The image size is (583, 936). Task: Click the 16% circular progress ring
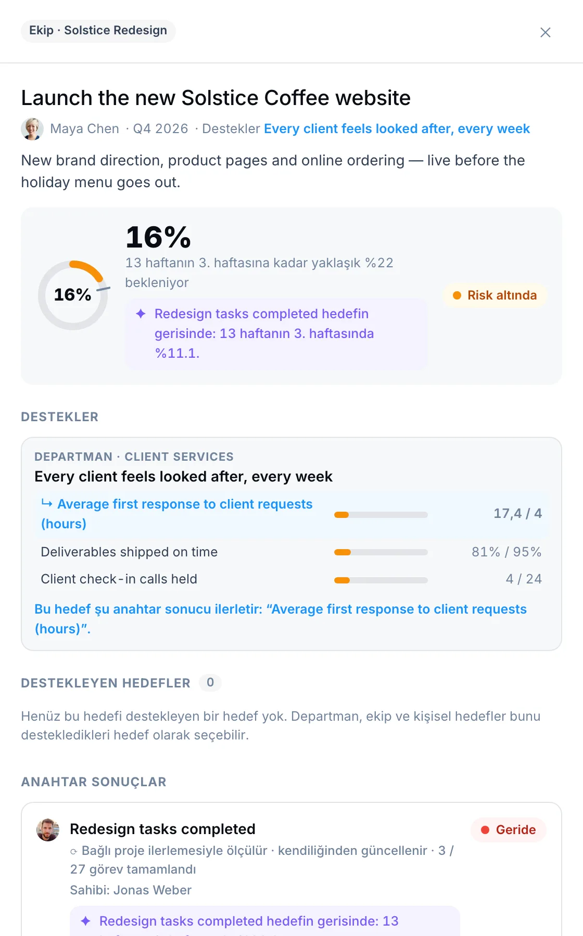pos(73,295)
